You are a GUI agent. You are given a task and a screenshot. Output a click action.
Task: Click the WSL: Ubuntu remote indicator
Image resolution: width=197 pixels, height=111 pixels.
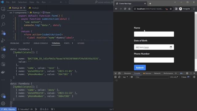tap(8, 109)
